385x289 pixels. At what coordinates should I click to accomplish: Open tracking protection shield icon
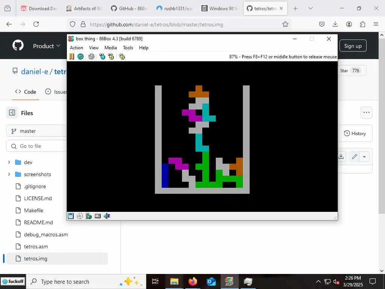pyautogui.click(x=73, y=24)
